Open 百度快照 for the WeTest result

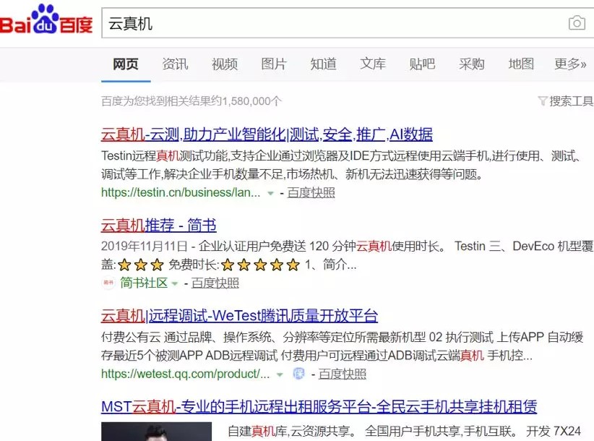click(343, 374)
